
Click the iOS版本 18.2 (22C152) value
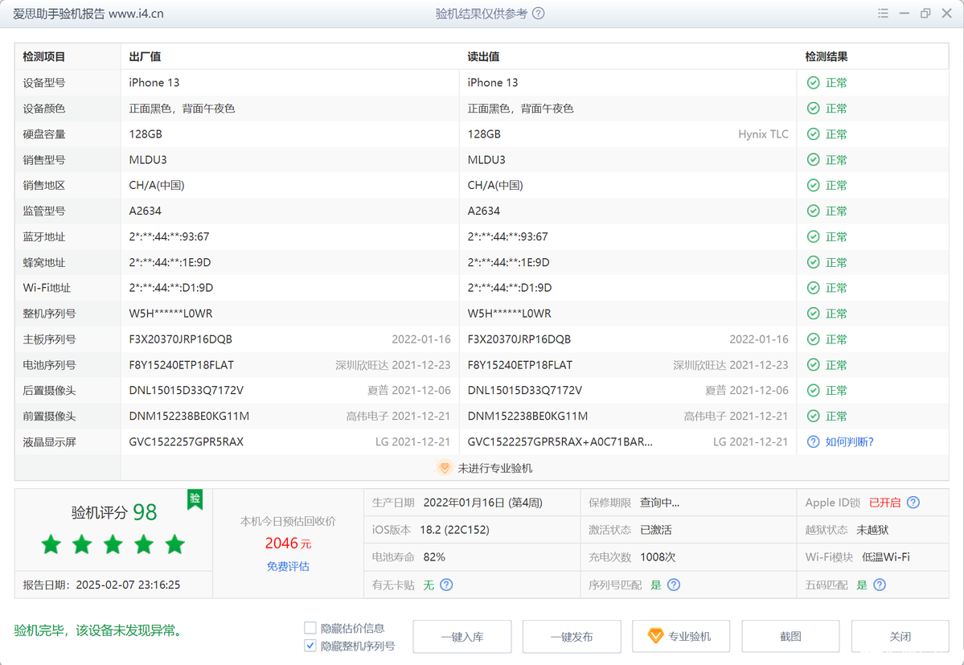(x=454, y=530)
